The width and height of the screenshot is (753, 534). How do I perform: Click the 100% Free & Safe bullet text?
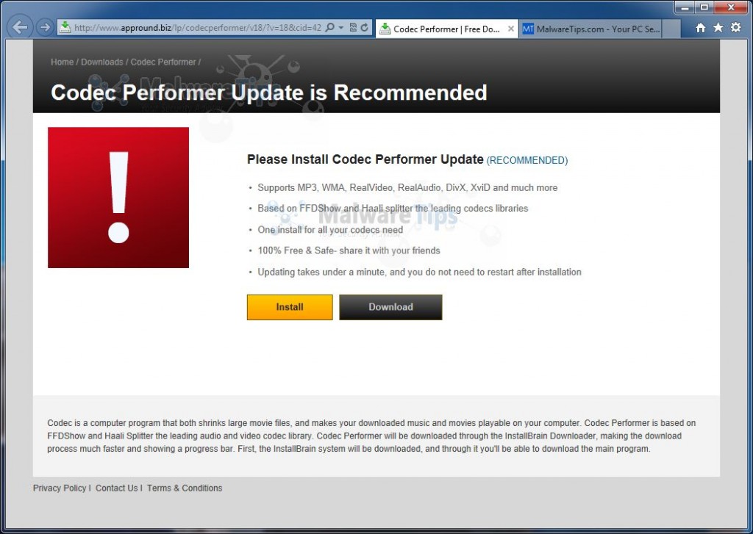pyautogui.click(x=349, y=250)
